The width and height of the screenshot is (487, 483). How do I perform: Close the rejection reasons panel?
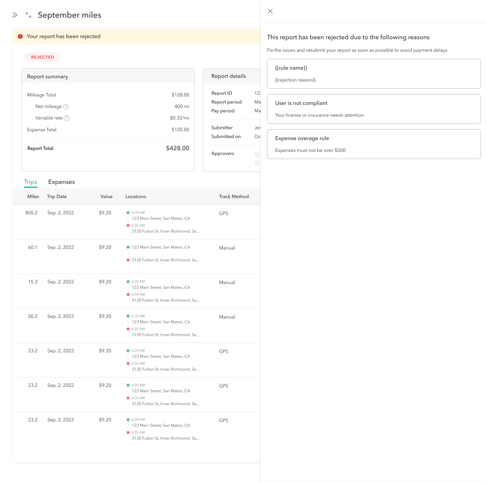click(x=270, y=11)
